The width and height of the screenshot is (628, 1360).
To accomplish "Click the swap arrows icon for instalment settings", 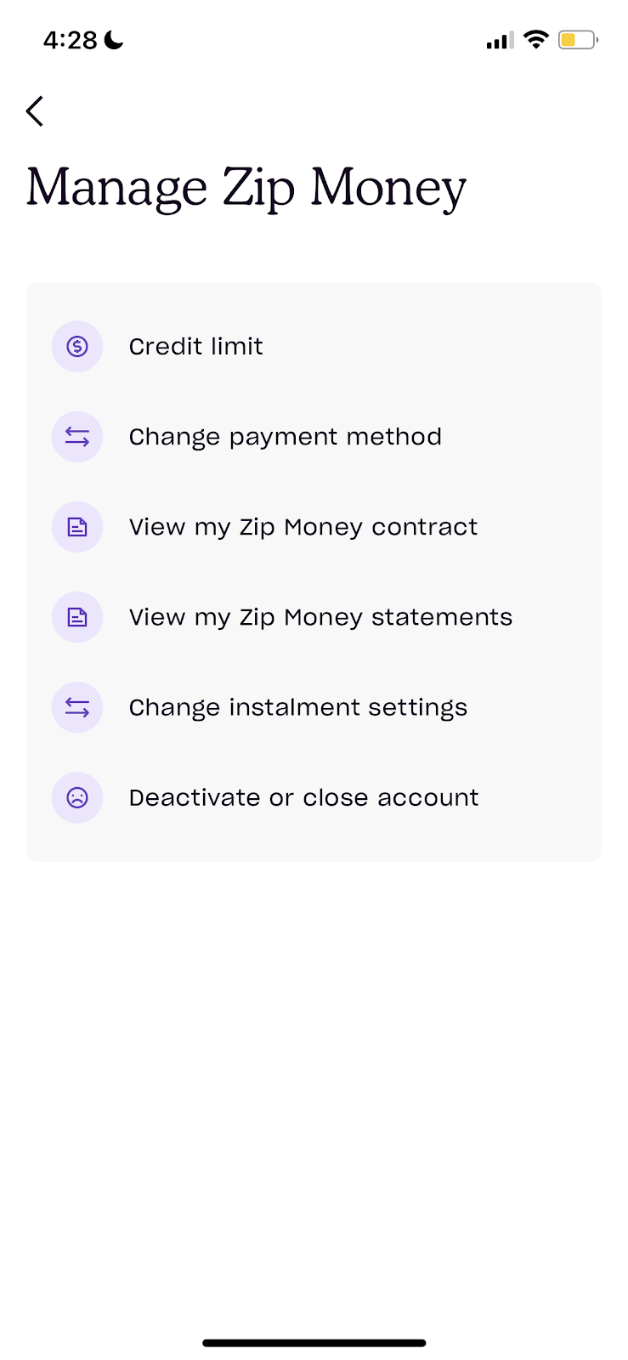I will pos(77,707).
